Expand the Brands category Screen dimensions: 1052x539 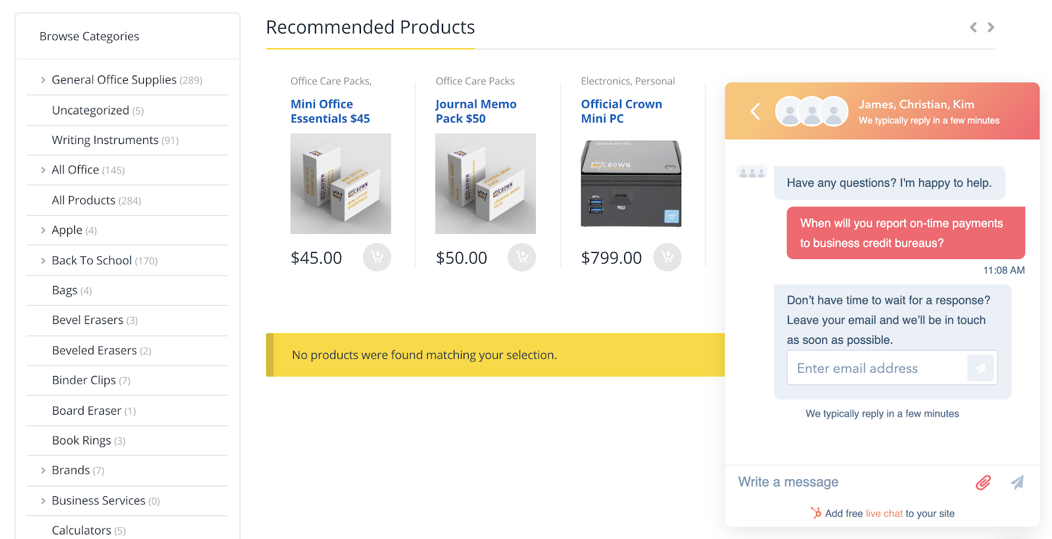43,471
